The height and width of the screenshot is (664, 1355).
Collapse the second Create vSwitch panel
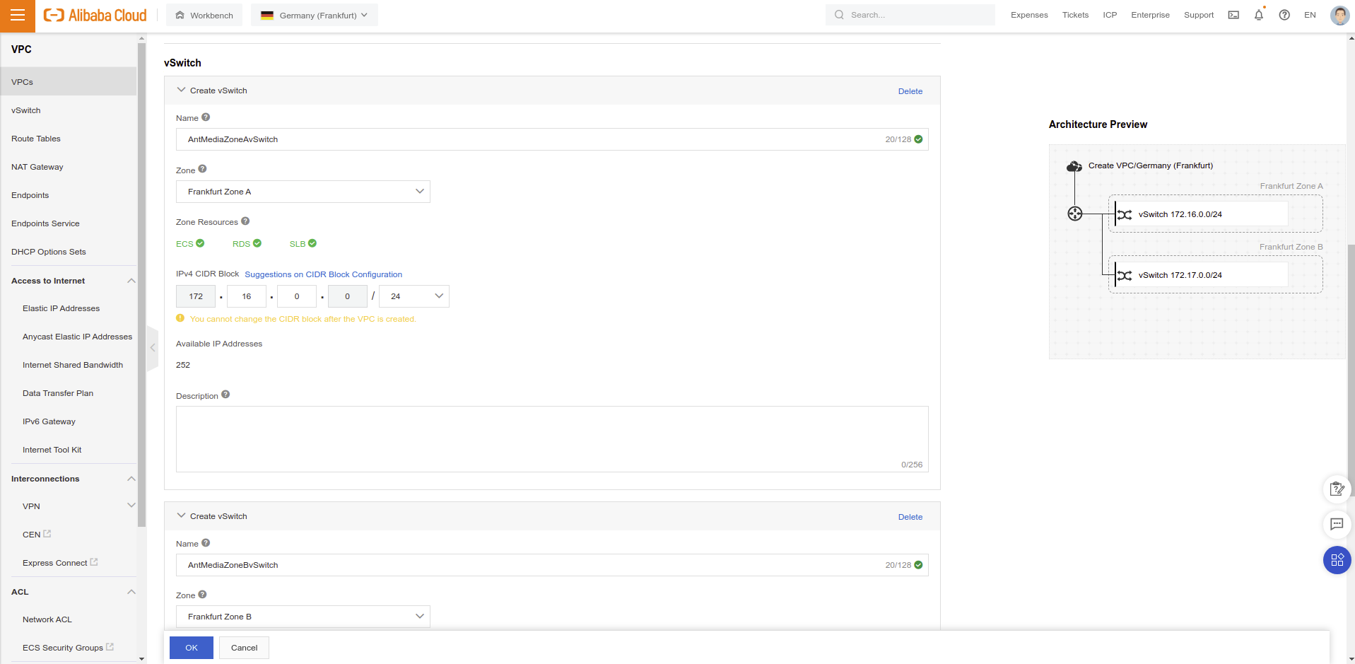(181, 516)
